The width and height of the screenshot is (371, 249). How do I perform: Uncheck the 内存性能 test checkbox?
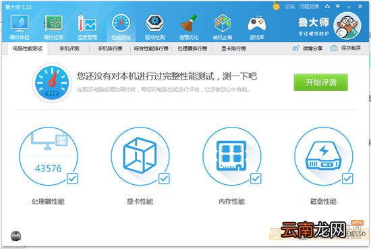coord(256,178)
